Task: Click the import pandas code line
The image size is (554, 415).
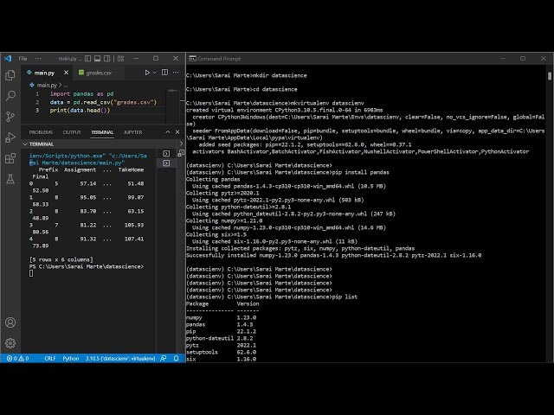Action: click(x=81, y=94)
